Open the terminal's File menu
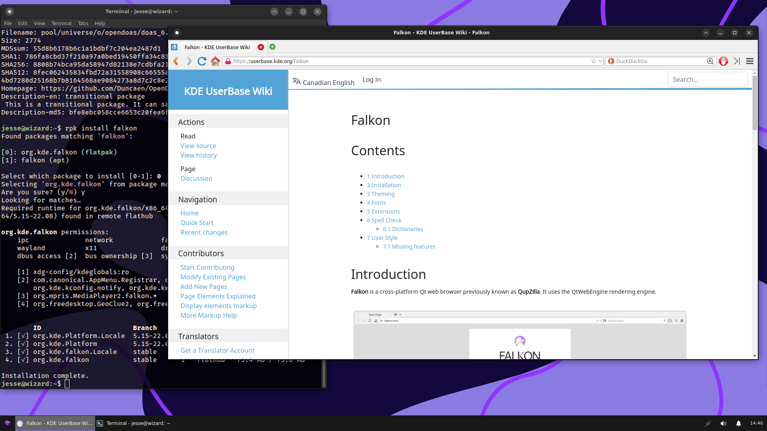Screen dimensions: 767x431 pyautogui.click(x=8, y=24)
